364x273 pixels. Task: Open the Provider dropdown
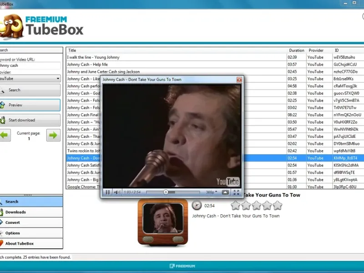tap(30, 78)
